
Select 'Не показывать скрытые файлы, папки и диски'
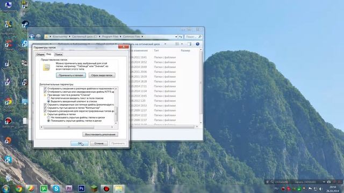click(x=49, y=117)
